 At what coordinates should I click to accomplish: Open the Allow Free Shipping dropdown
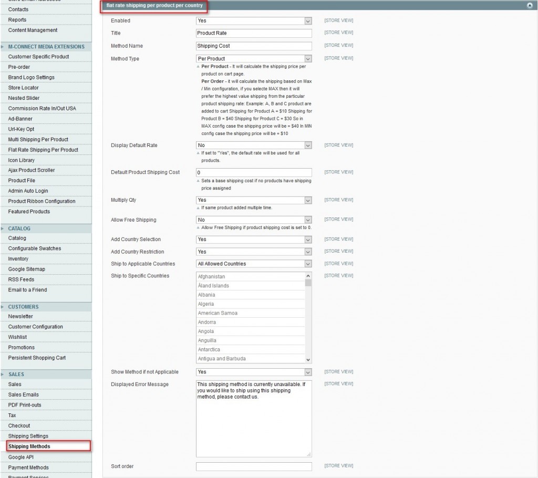[x=254, y=220]
